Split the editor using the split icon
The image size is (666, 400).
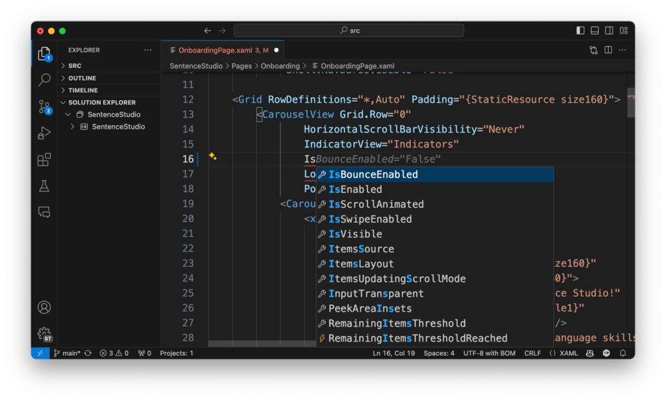pos(607,50)
